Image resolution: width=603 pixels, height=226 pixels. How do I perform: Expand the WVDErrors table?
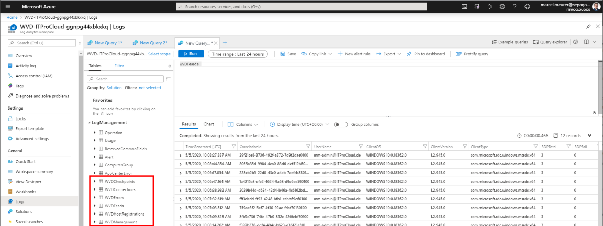pyautogui.click(x=95, y=198)
